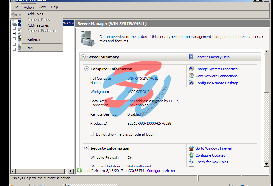Image resolution: width=273 pixels, height=186 pixels.
Task: Click the Remote Desktop Disabled value
Action: (134, 114)
